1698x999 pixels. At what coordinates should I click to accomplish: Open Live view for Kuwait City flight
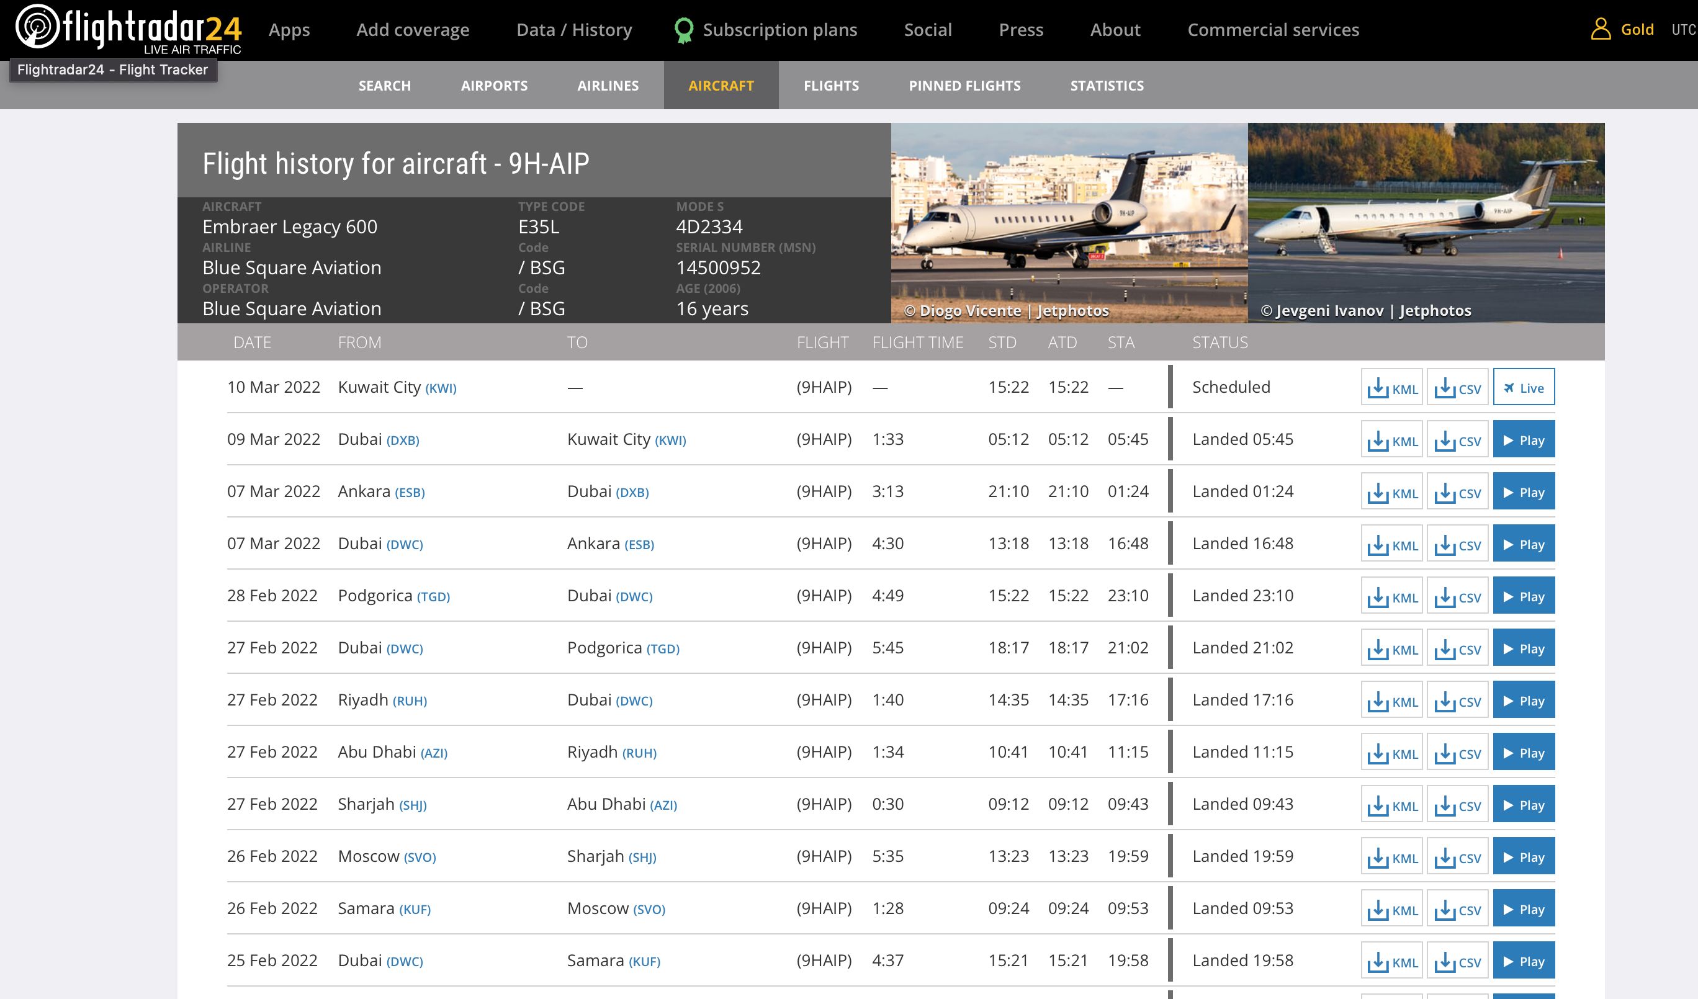pos(1523,388)
